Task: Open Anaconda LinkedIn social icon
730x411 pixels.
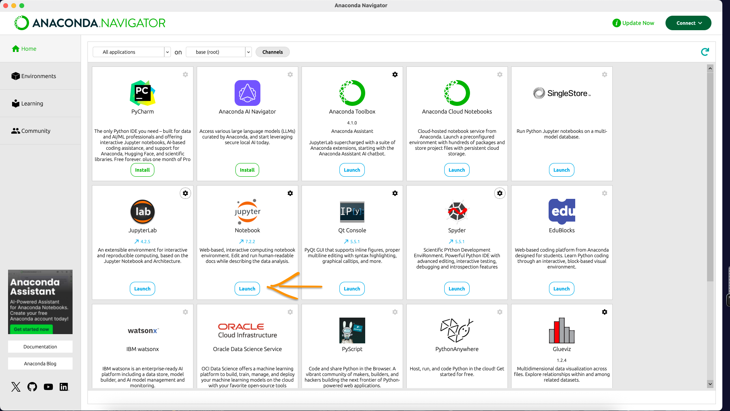Action: coord(64,387)
